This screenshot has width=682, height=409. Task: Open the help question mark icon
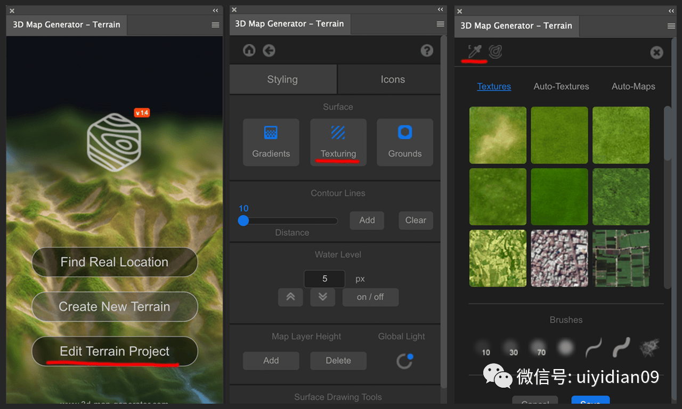coord(427,51)
